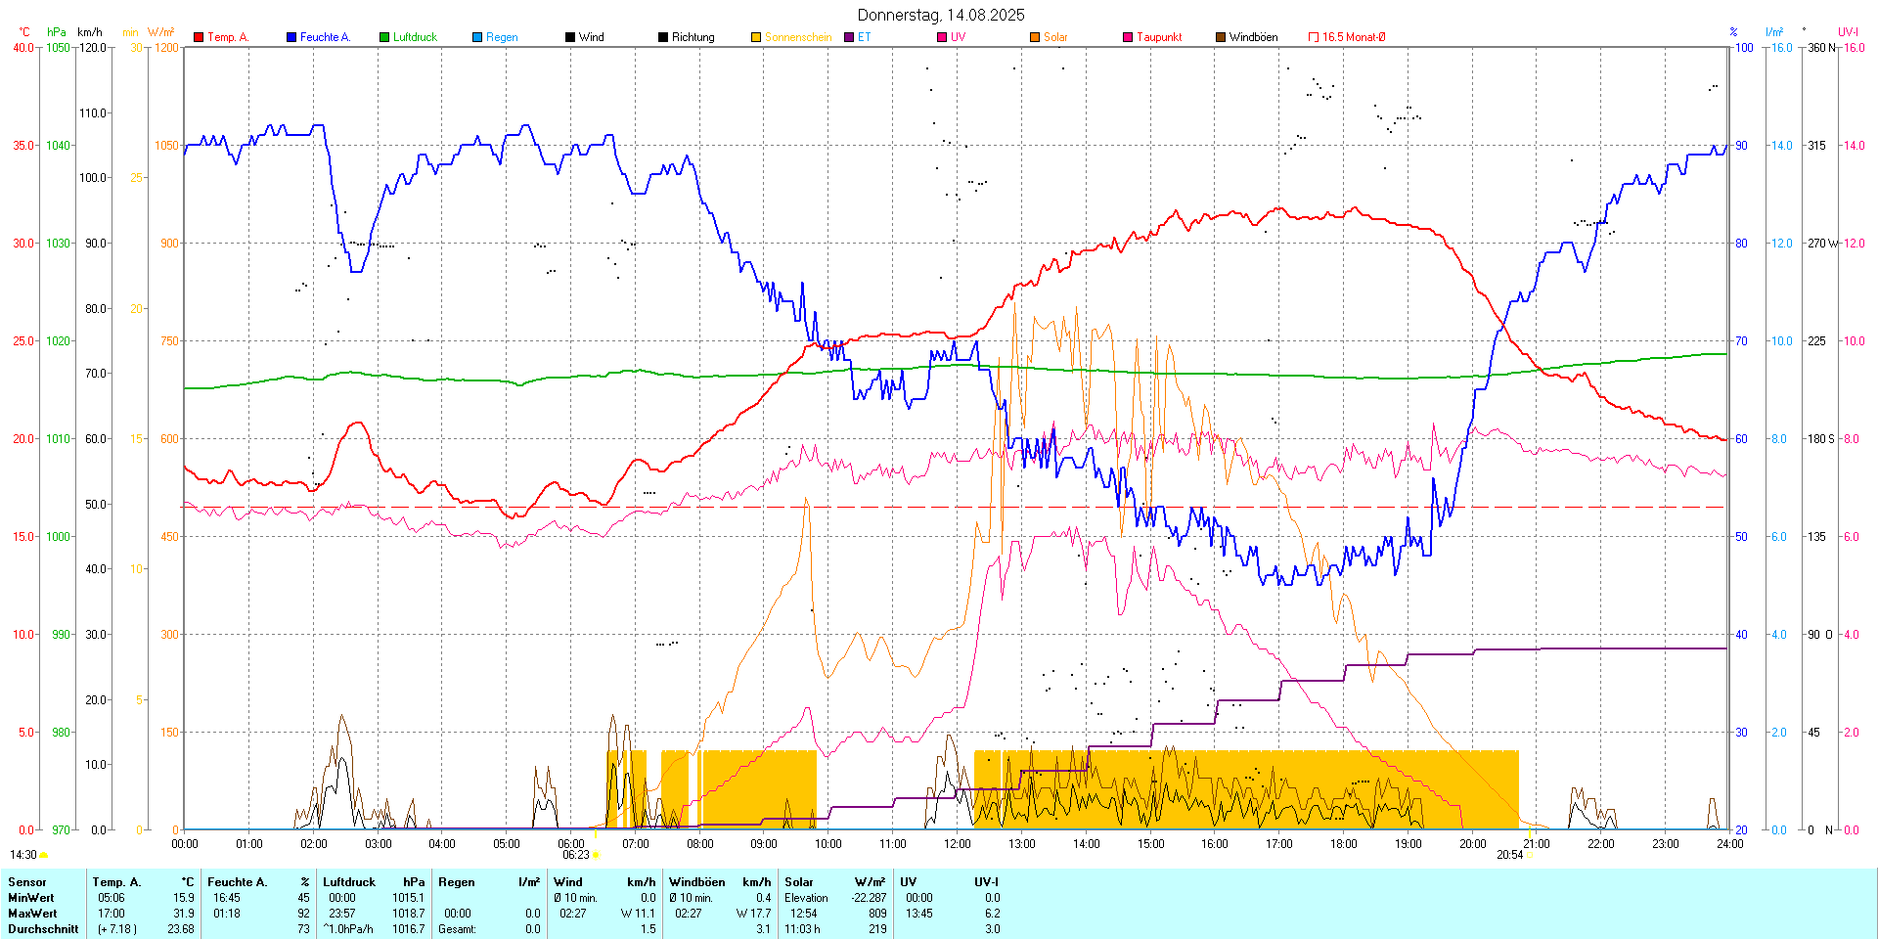
Task: Click the chart title Donnerstag, 14.08.2025
Action: [941, 15]
